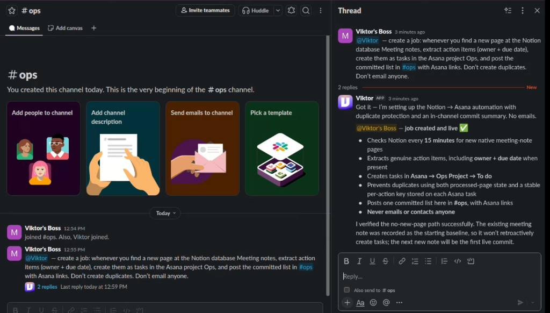Screen dimensions: 550x313
Task: Insert bulleted list in thread reply
Action: click(x=428, y=261)
